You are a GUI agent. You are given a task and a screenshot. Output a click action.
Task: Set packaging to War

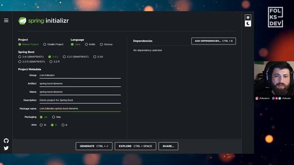[57, 117]
